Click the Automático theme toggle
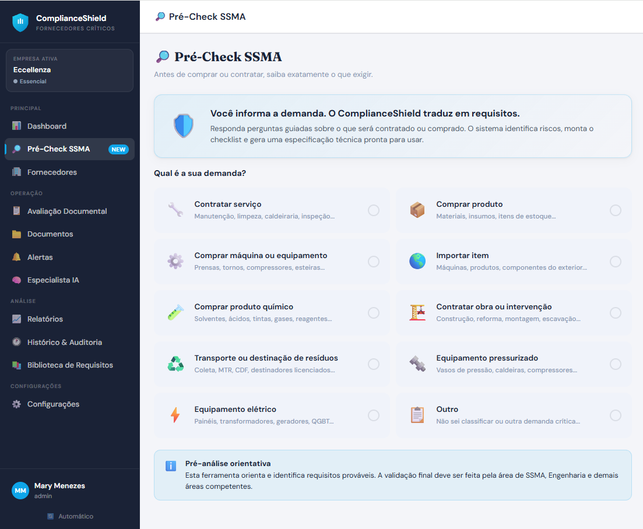The height and width of the screenshot is (529, 643). (70, 516)
